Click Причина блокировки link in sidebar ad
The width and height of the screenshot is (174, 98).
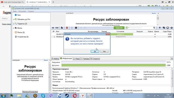coord(30,92)
